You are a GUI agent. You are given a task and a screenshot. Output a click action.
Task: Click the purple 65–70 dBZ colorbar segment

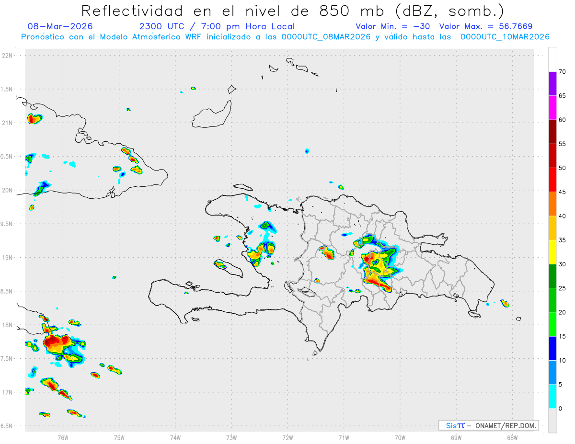[552, 83]
